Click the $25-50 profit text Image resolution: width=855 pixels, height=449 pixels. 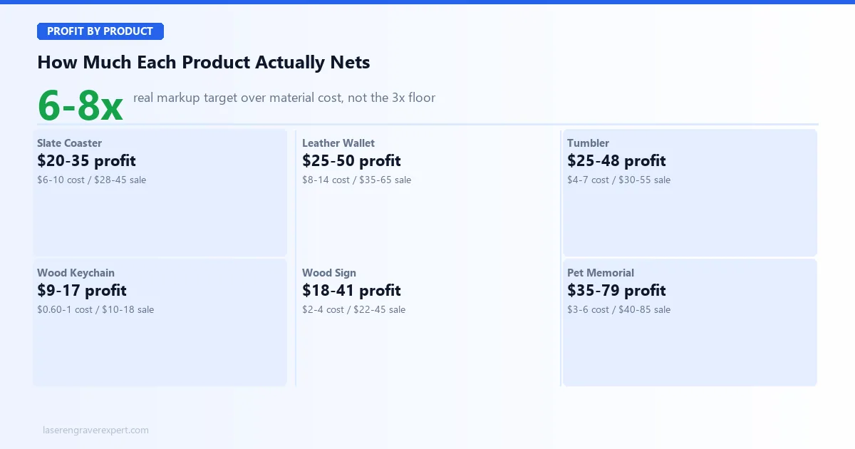(351, 160)
